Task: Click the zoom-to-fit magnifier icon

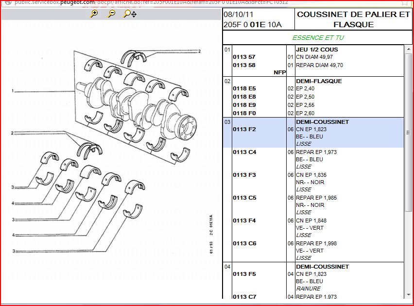Action: coord(130,14)
